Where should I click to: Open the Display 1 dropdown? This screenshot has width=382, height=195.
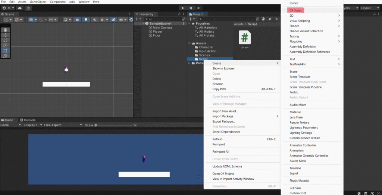point(31,125)
